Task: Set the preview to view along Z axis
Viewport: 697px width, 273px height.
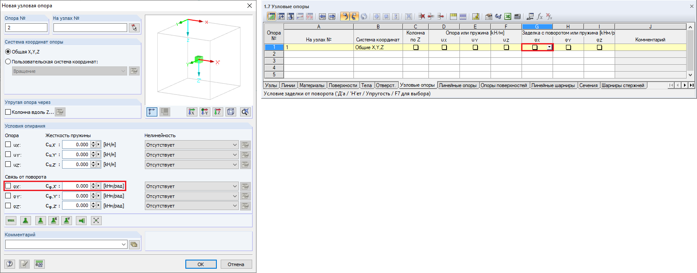Action: [x=218, y=112]
